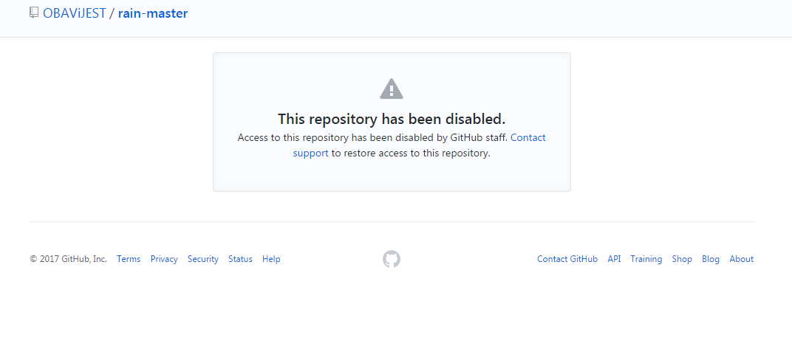Open the Training footer link

[646, 259]
